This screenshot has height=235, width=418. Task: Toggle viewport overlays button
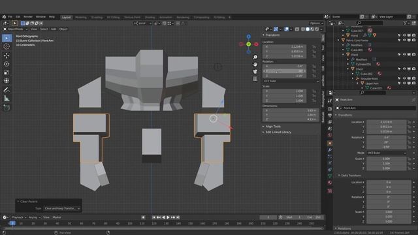tap(287, 29)
